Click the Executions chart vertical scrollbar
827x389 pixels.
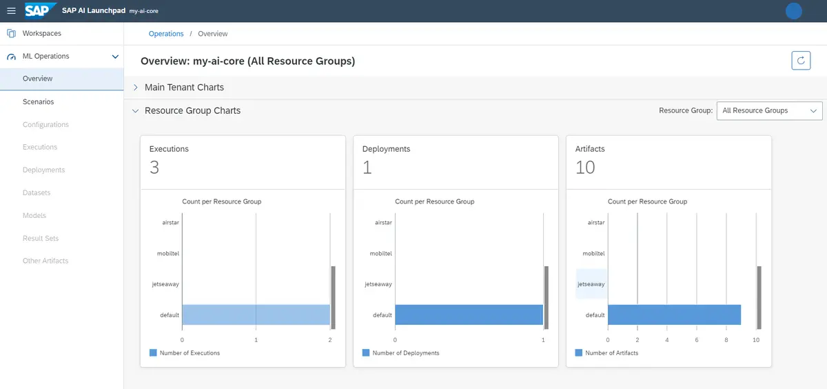[x=333, y=297]
